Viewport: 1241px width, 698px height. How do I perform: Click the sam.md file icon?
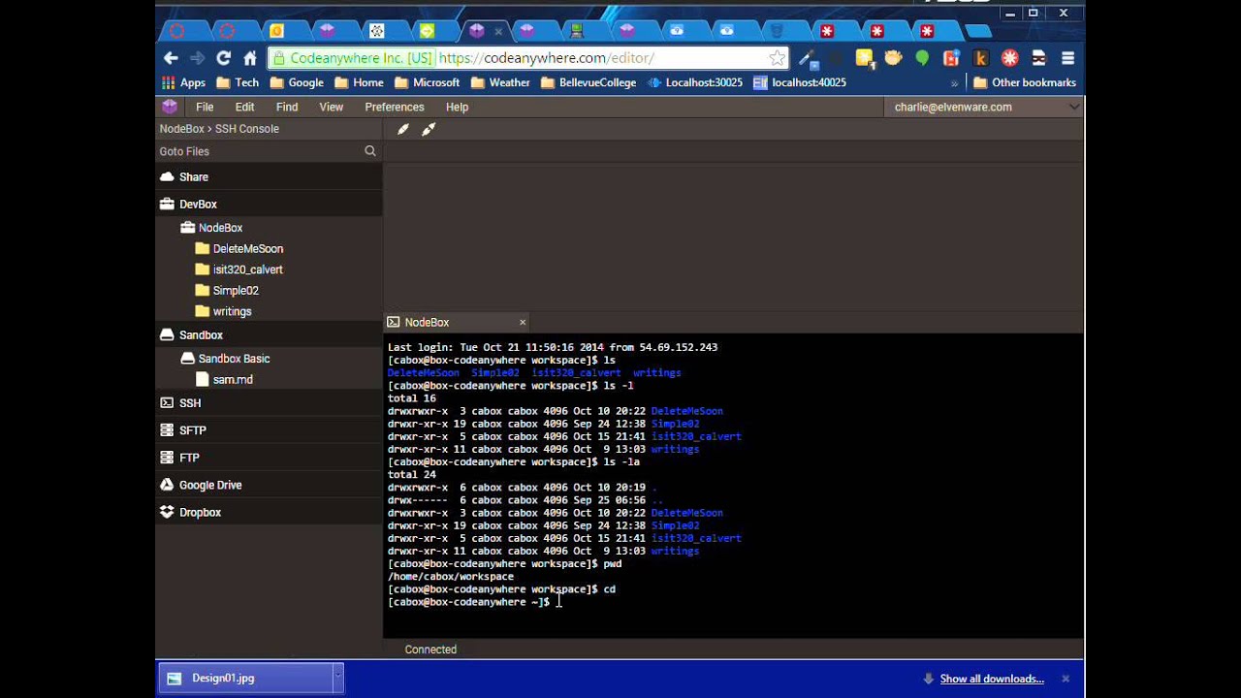click(x=202, y=380)
